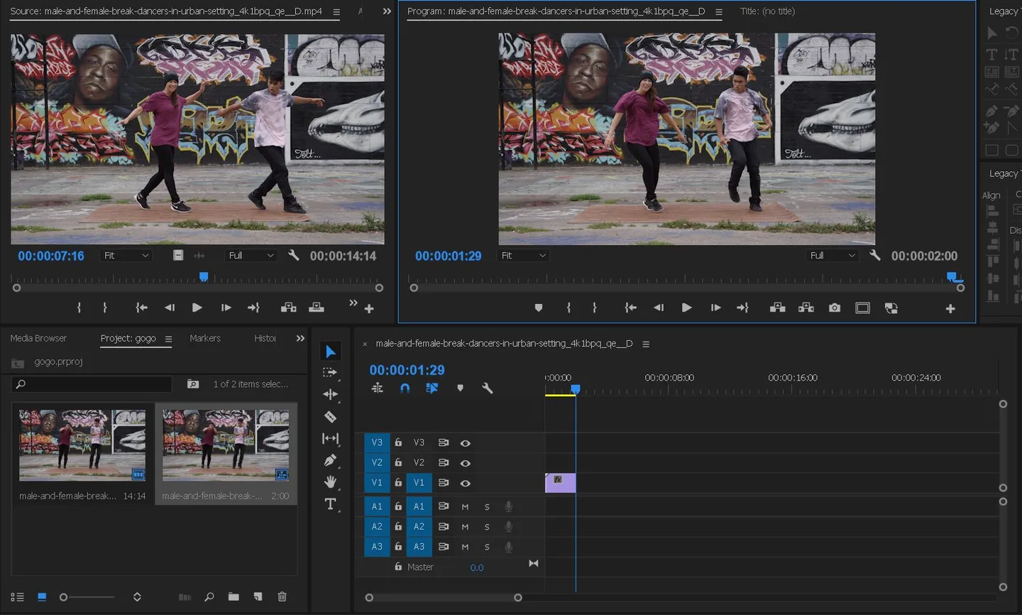Switch to the History tab

tap(265, 338)
